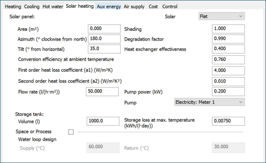Click the Flow rate input field
The image size is (266, 163).
pyautogui.click(x=102, y=92)
